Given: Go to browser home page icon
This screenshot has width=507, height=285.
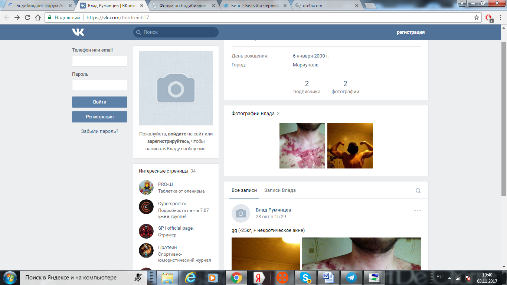Looking at the screenshot, I should (37, 17).
